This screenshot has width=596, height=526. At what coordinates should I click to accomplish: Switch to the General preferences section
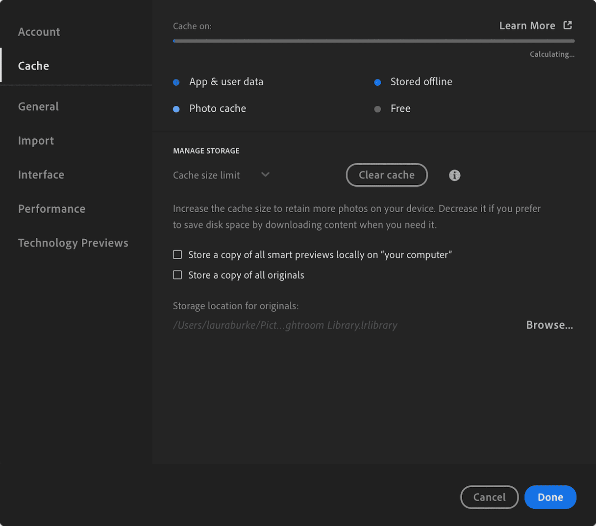tap(38, 106)
